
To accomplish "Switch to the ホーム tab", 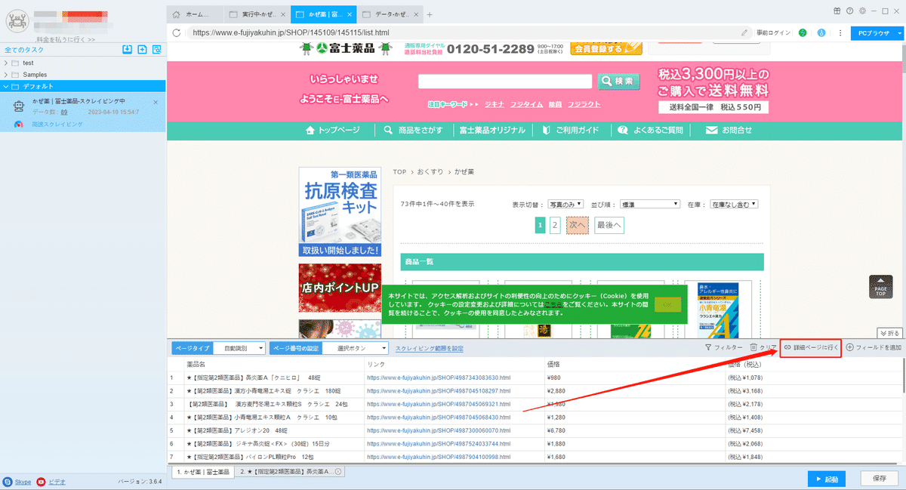I will [196, 14].
